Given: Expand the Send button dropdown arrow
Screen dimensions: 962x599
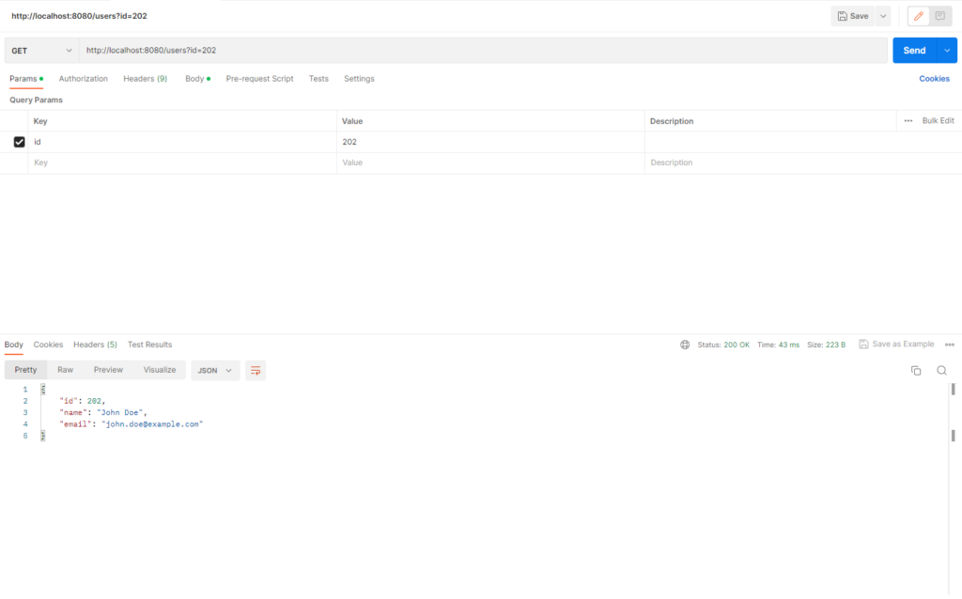Looking at the screenshot, I should coord(947,50).
